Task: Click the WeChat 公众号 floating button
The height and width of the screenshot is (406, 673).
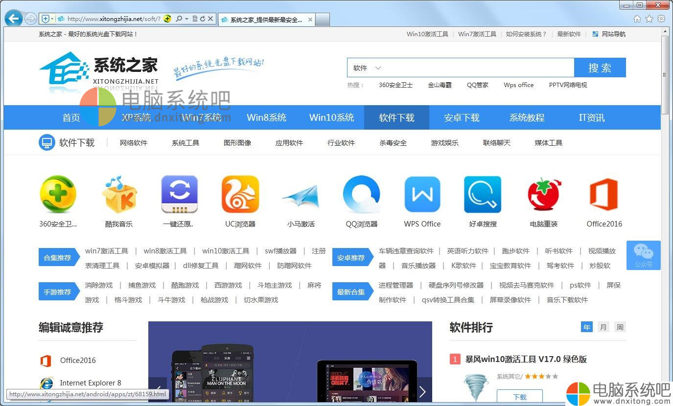Action: (x=644, y=255)
